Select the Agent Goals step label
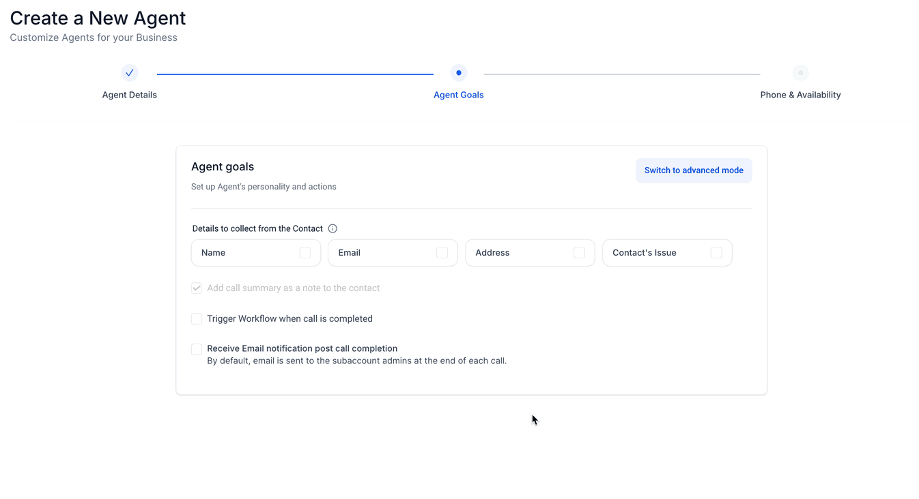This screenshot has width=919, height=499. [459, 95]
